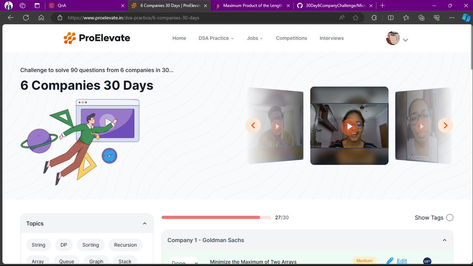This screenshot has height=266, width=473.
Task: Open the edit pencil icon next to Edit
Action: click(390, 260)
